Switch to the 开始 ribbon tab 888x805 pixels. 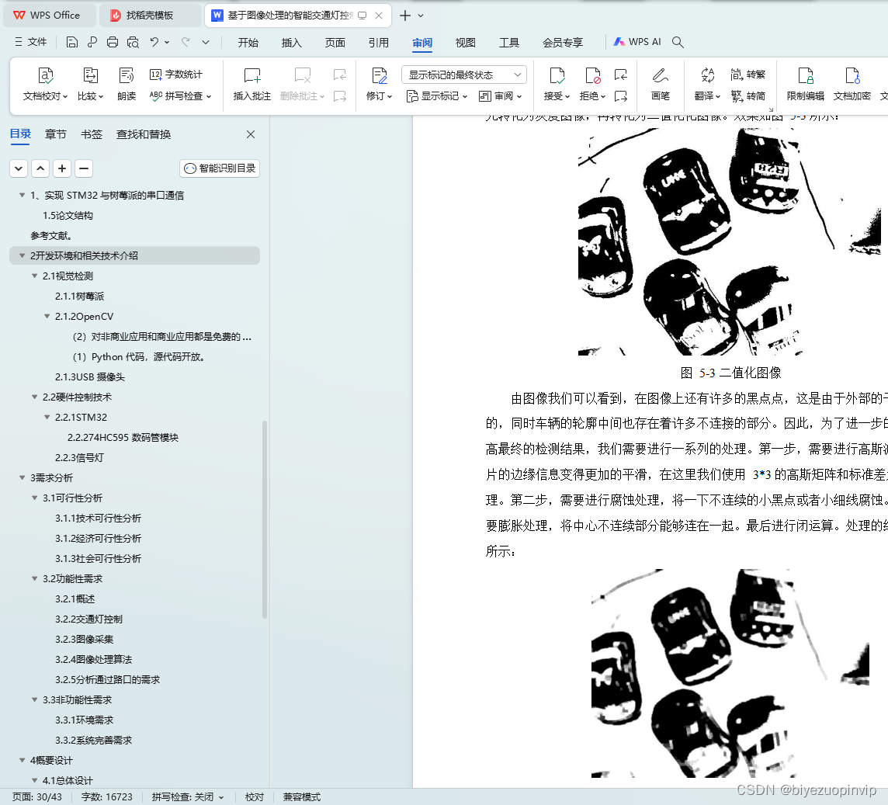pos(248,43)
